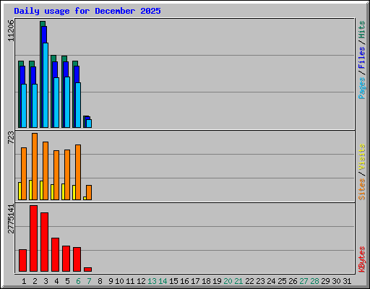The width and height of the screenshot is (370, 289).
Task: Click the day 7 orange sites bar
Action: 89,192
